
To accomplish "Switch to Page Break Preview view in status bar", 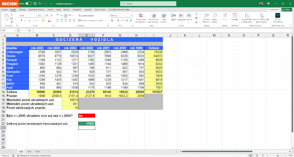I will (263, 155).
